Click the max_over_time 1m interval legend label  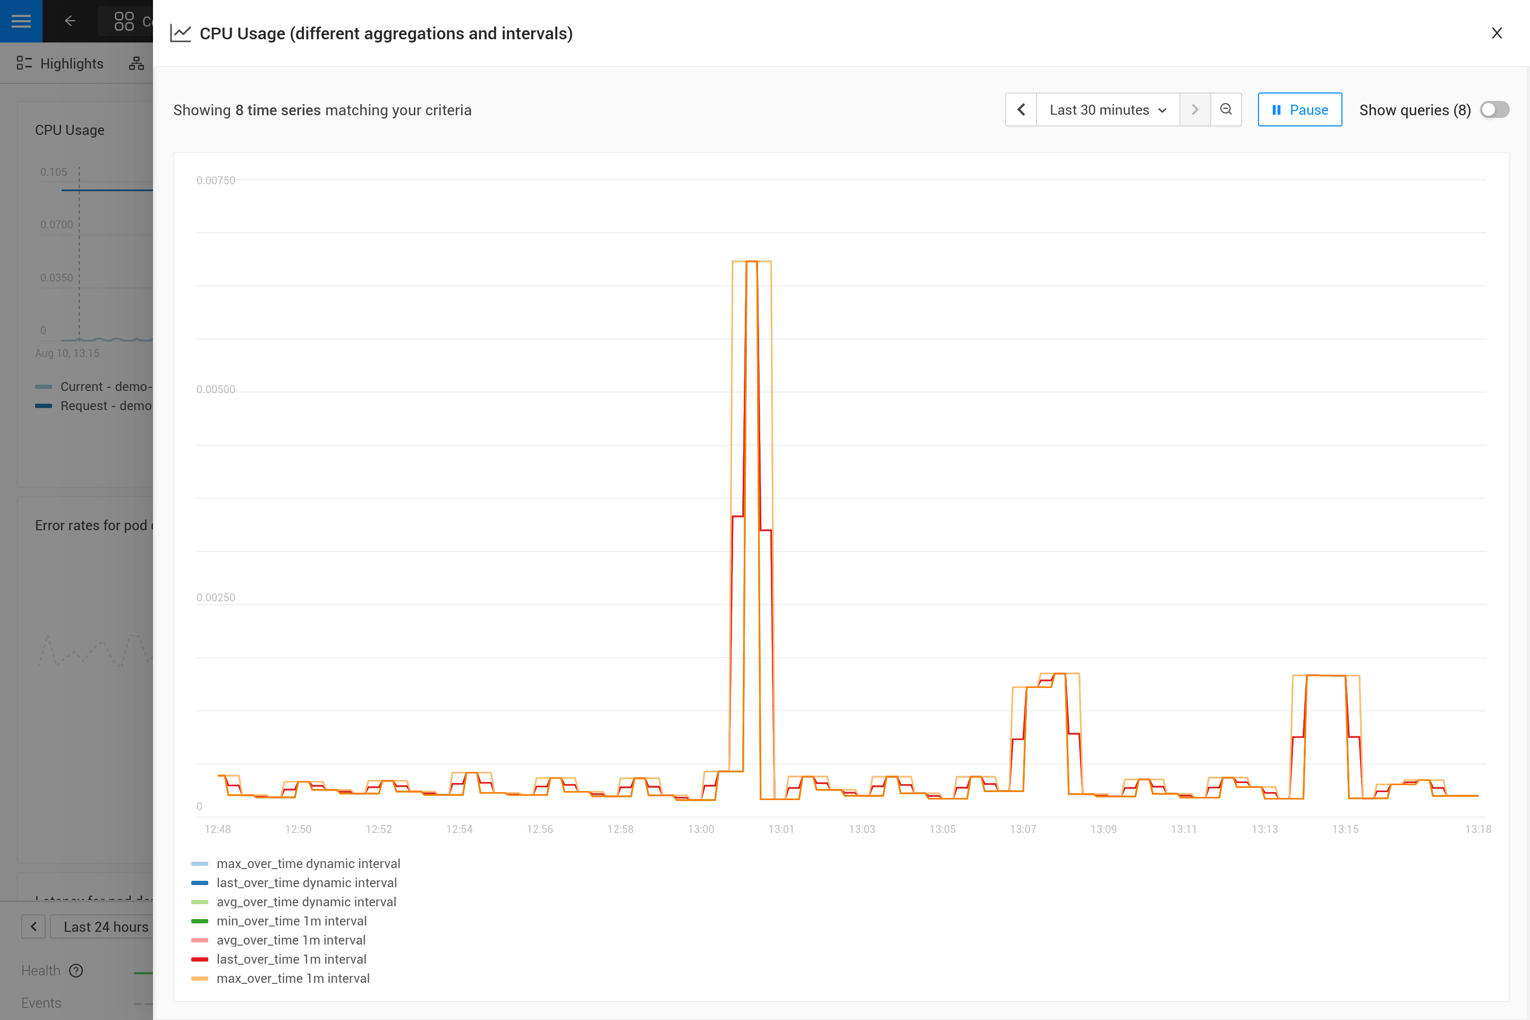click(x=293, y=977)
